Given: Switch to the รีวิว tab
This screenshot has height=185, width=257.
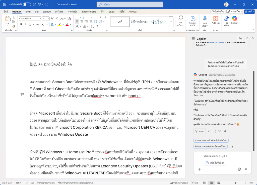Looking at the screenshot, I should pos(103,12).
